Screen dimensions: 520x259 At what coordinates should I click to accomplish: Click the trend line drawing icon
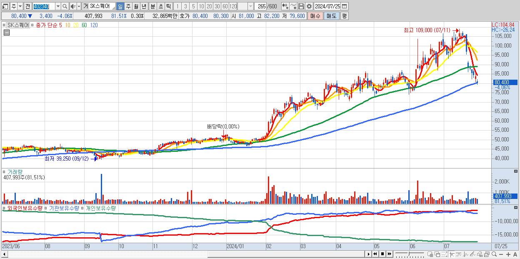coord(459,254)
